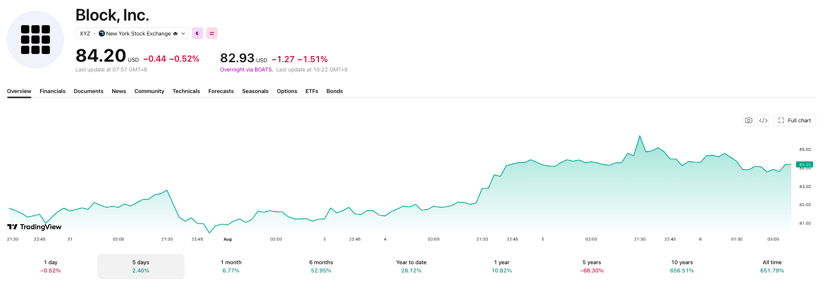Go to the Forecasts tab
Viewport: 829px width, 293px height.
pos(221,91)
